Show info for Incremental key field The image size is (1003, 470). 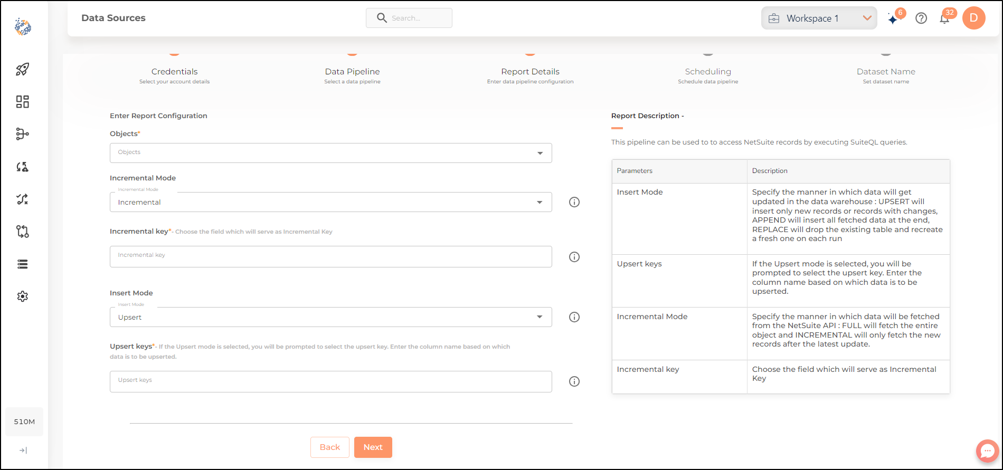(x=574, y=257)
